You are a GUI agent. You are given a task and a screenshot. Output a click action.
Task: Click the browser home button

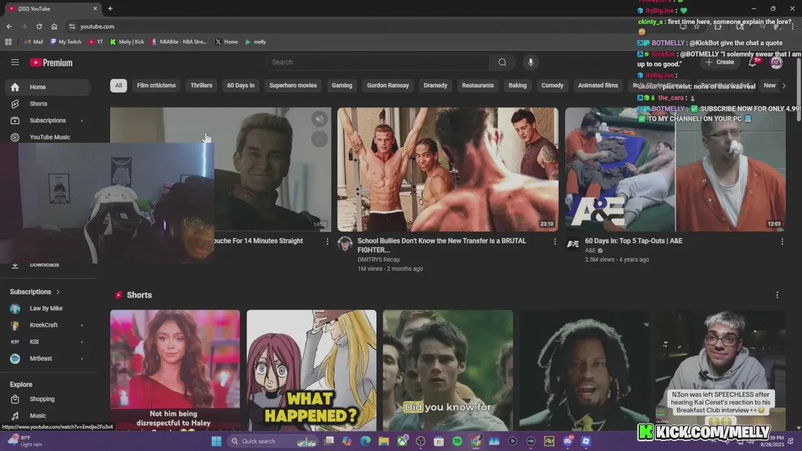(54, 26)
